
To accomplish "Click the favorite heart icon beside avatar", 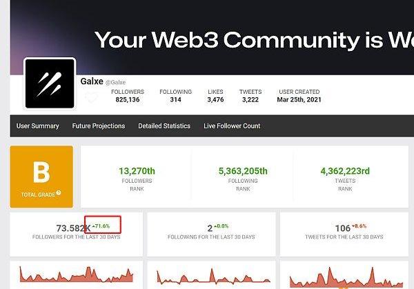I will pos(91,99).
